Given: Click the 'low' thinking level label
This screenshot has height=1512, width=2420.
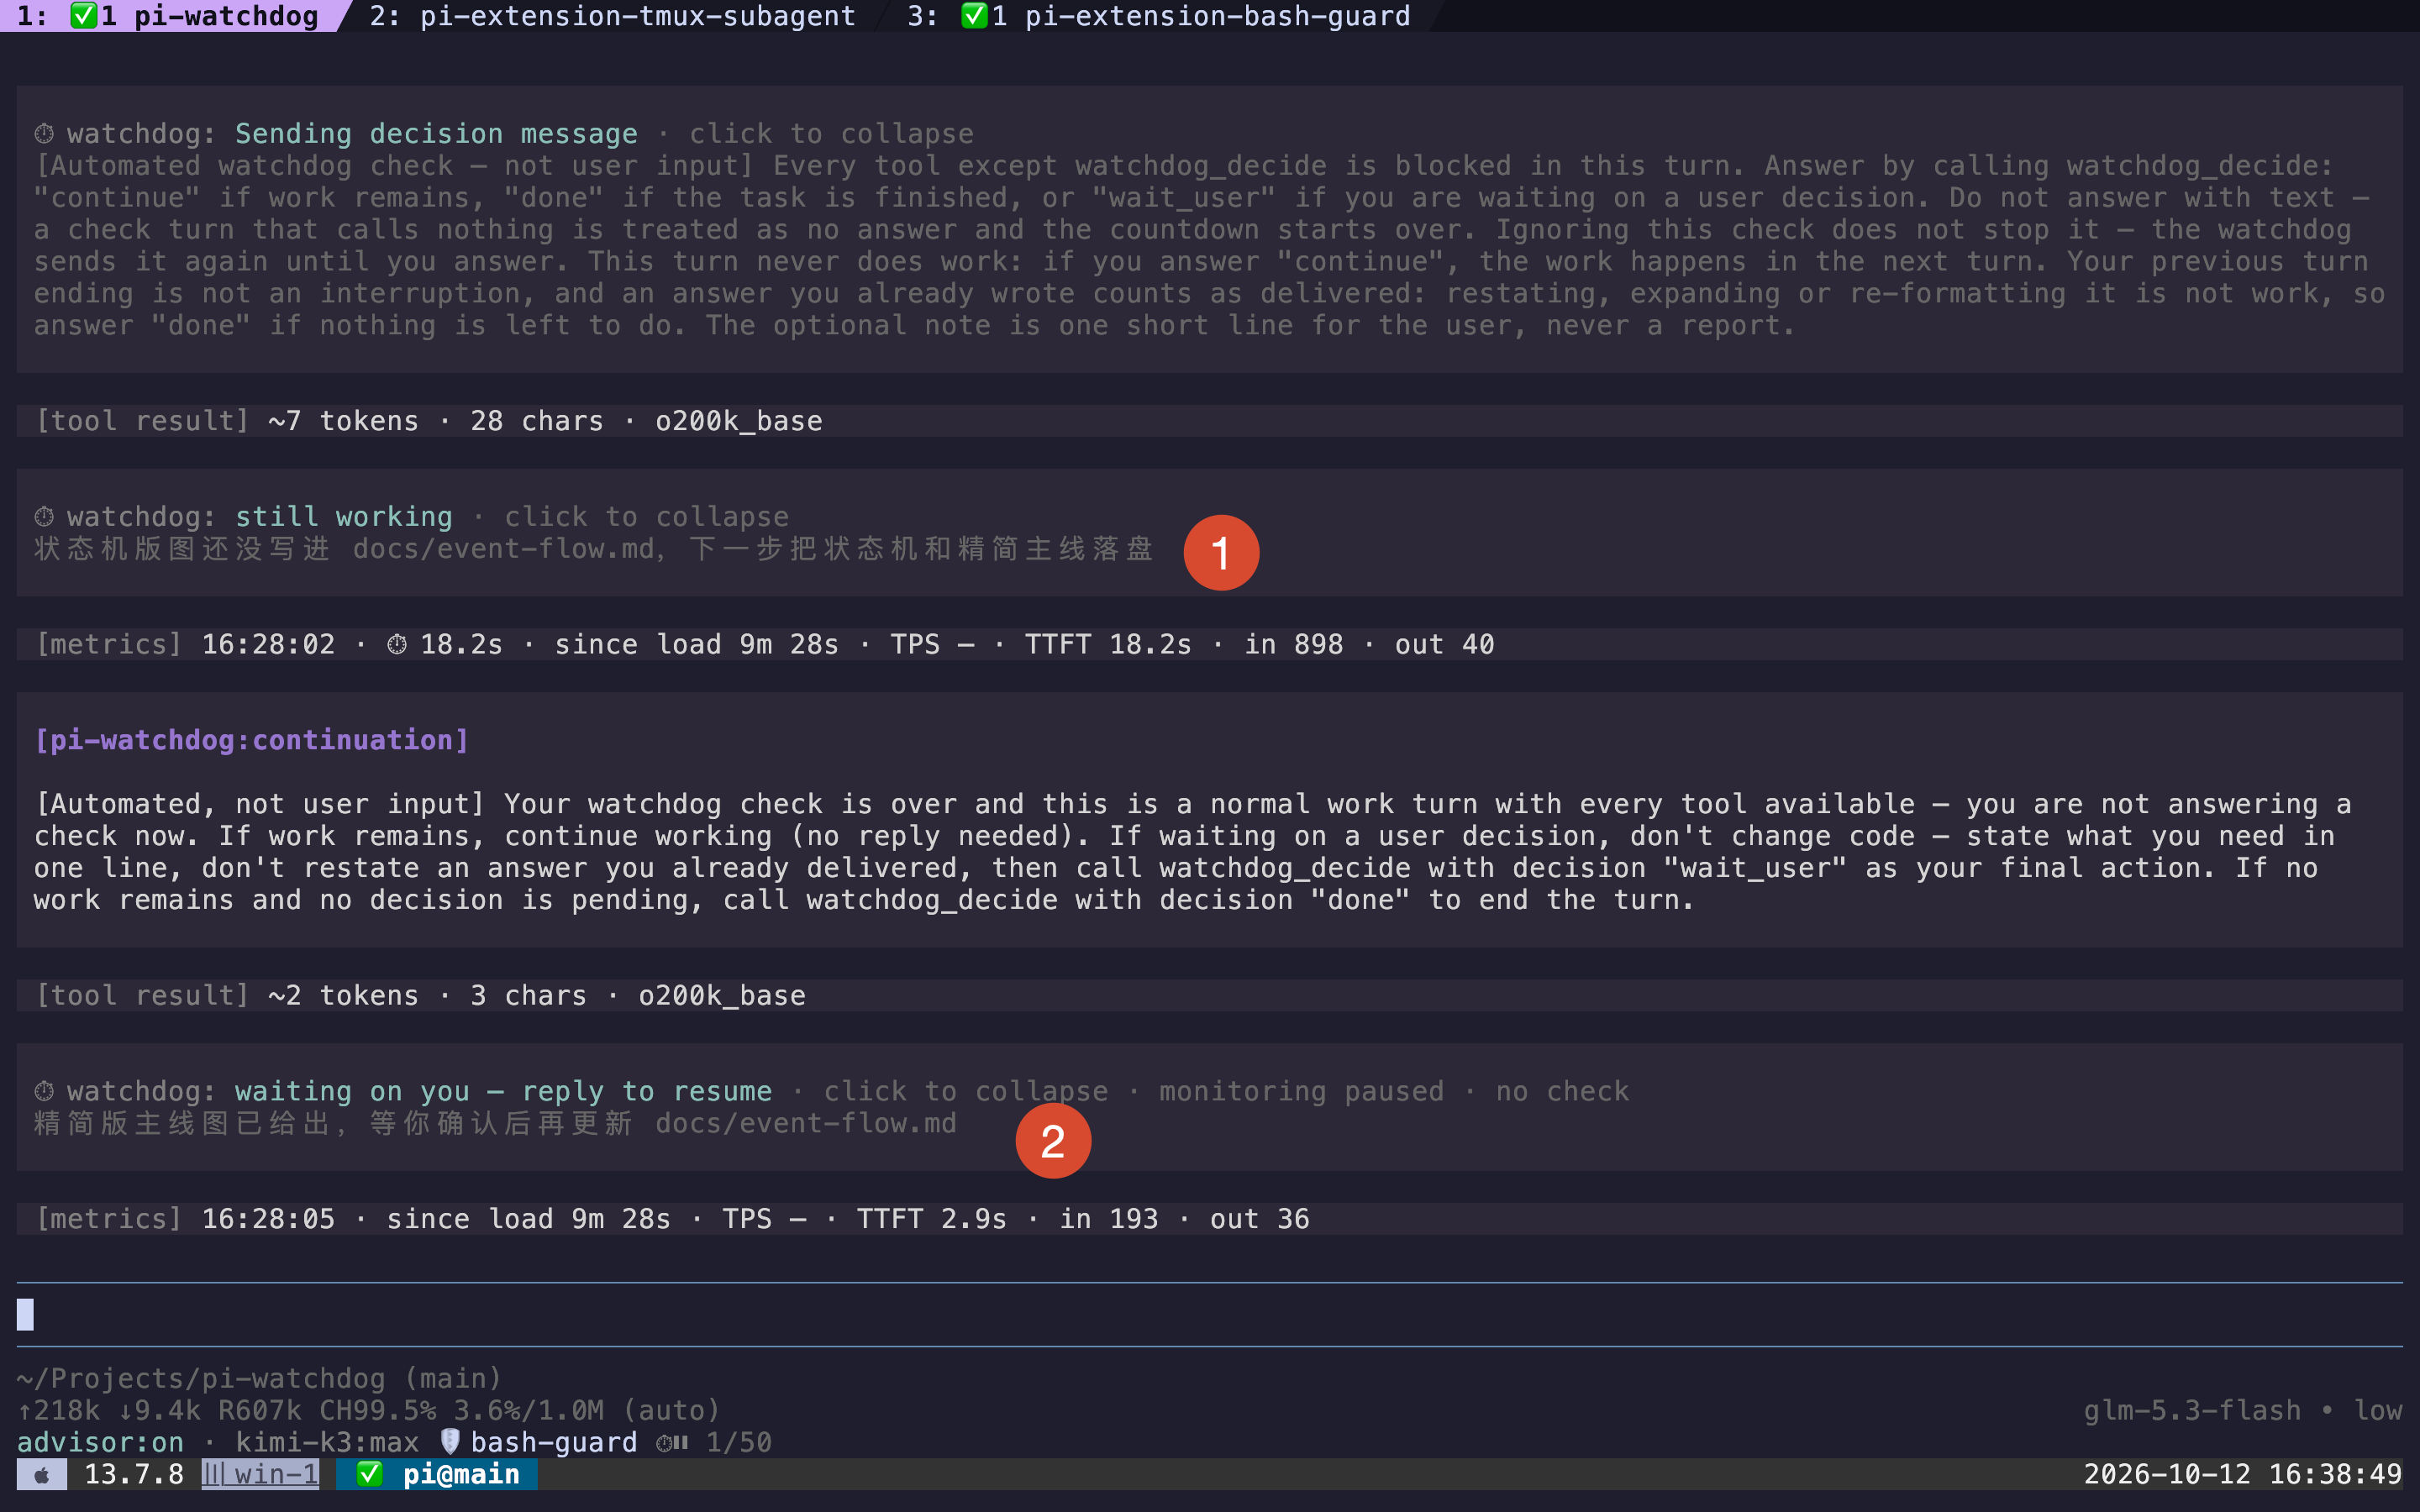Looking at the screenshot, I should tap(2377, 1410).
